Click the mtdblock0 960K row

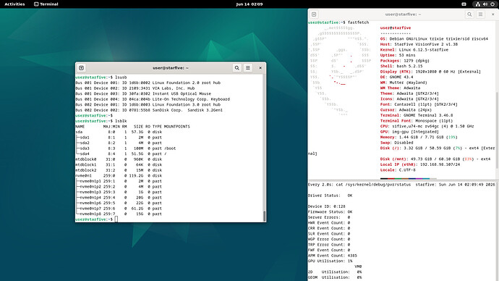click(x=119, y=159)
